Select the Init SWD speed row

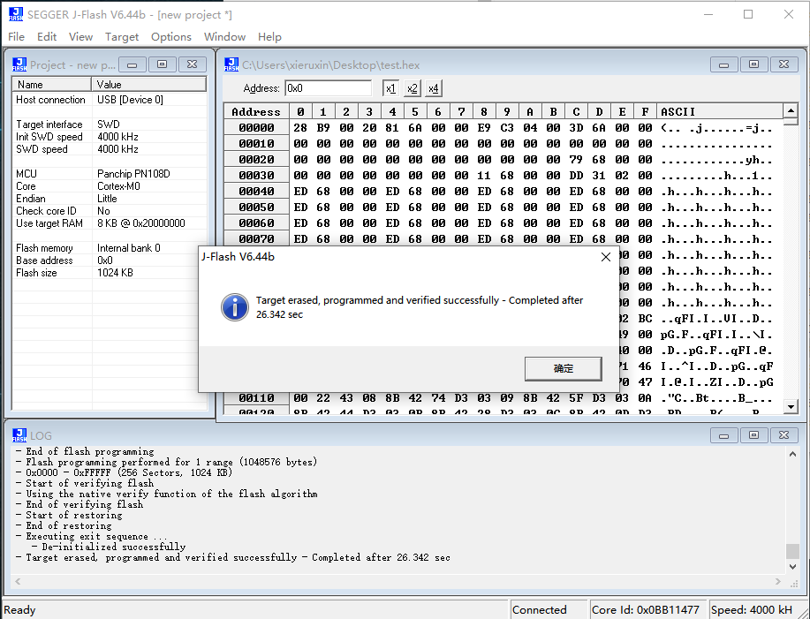[110, 137]
